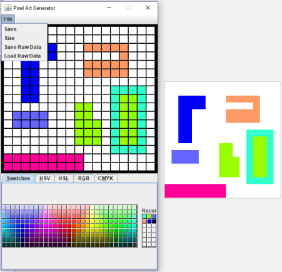Image resolution: width=282 pixels, height=272 pixels.
Task: Click the top-right cell of the orange shape
Action: tap(124, 48)
